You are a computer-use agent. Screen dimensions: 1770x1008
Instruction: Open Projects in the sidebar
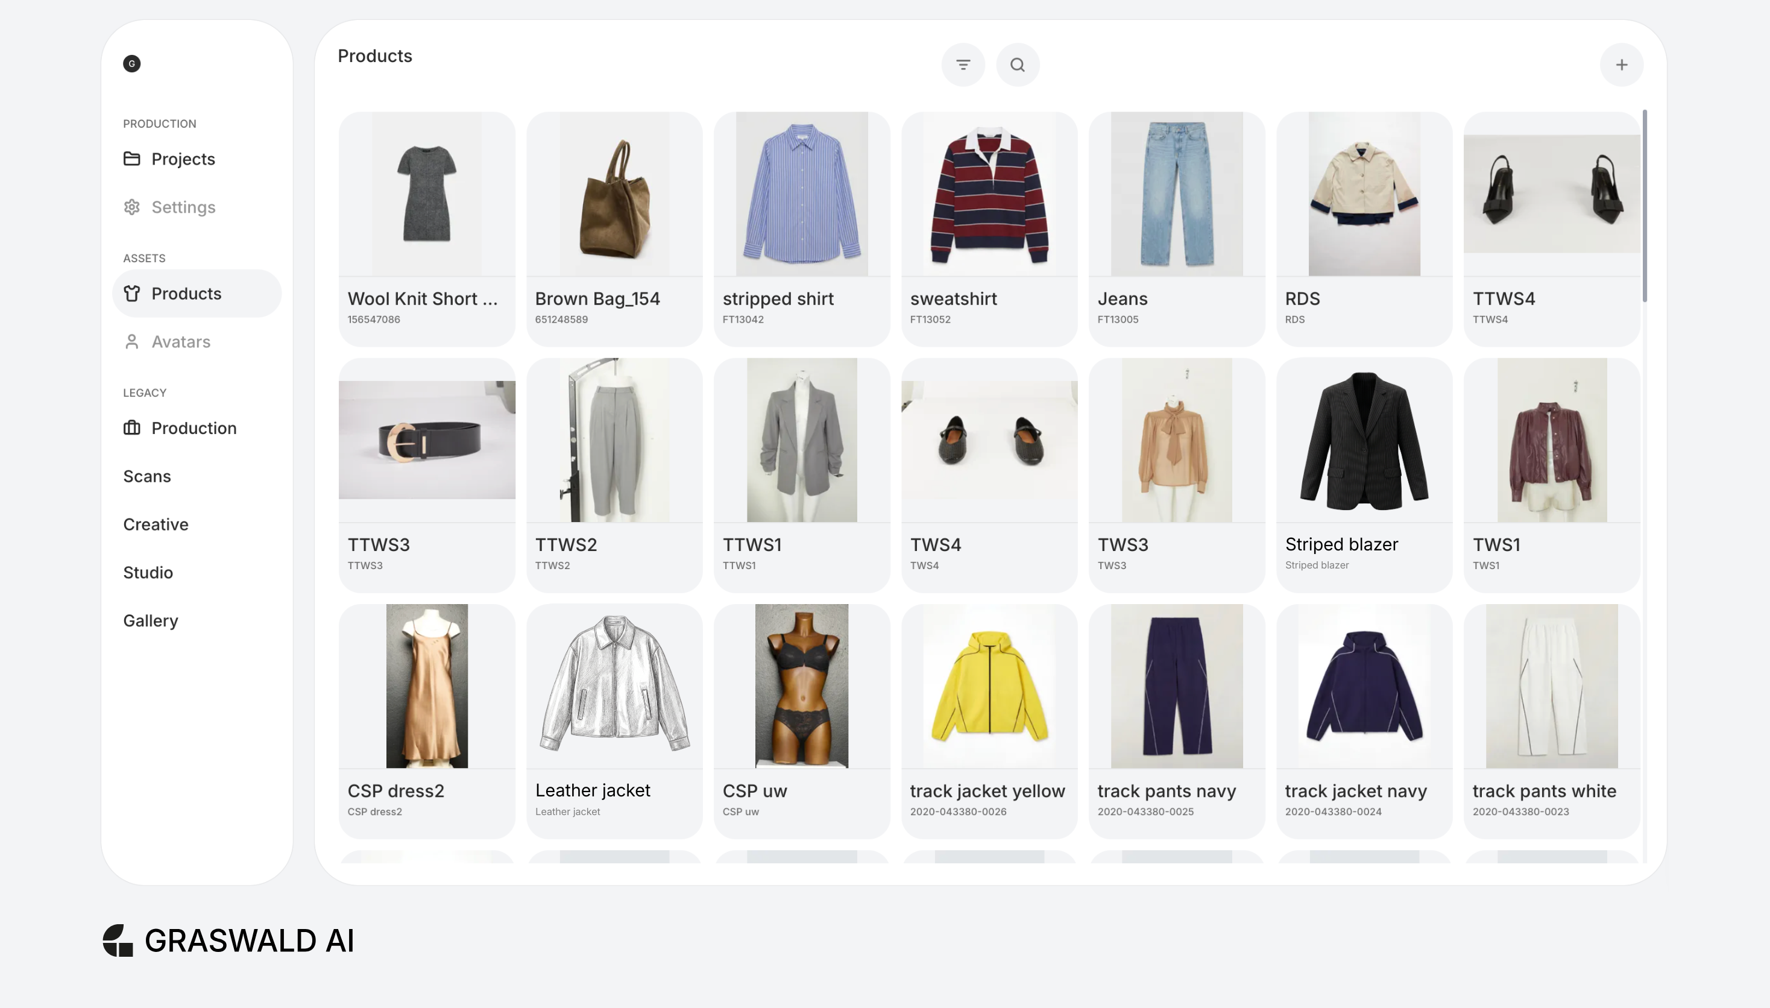pos(197,159)
